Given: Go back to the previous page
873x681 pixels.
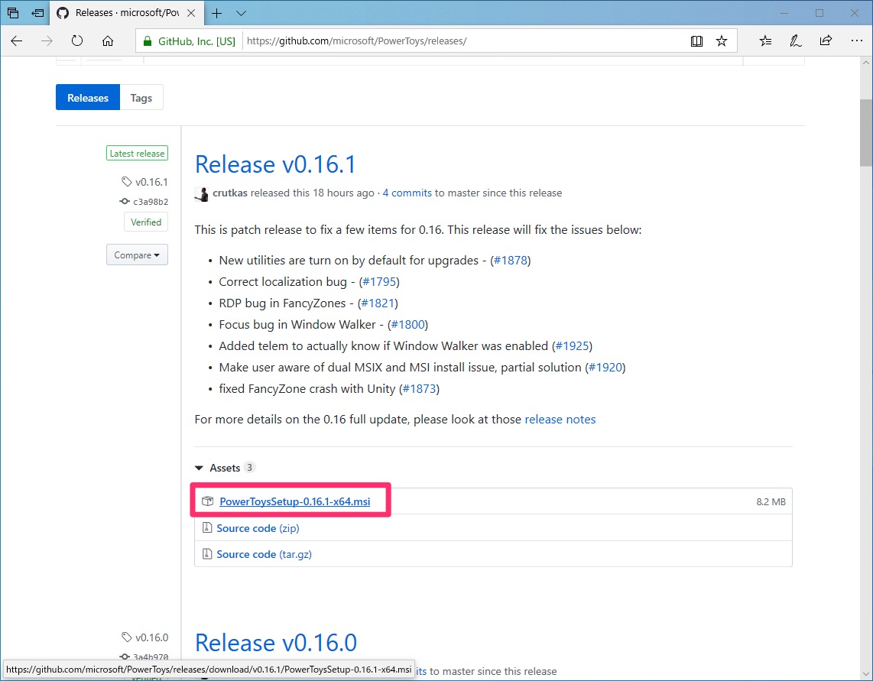Looking at the screenshot, I should (x=17, y=41).
